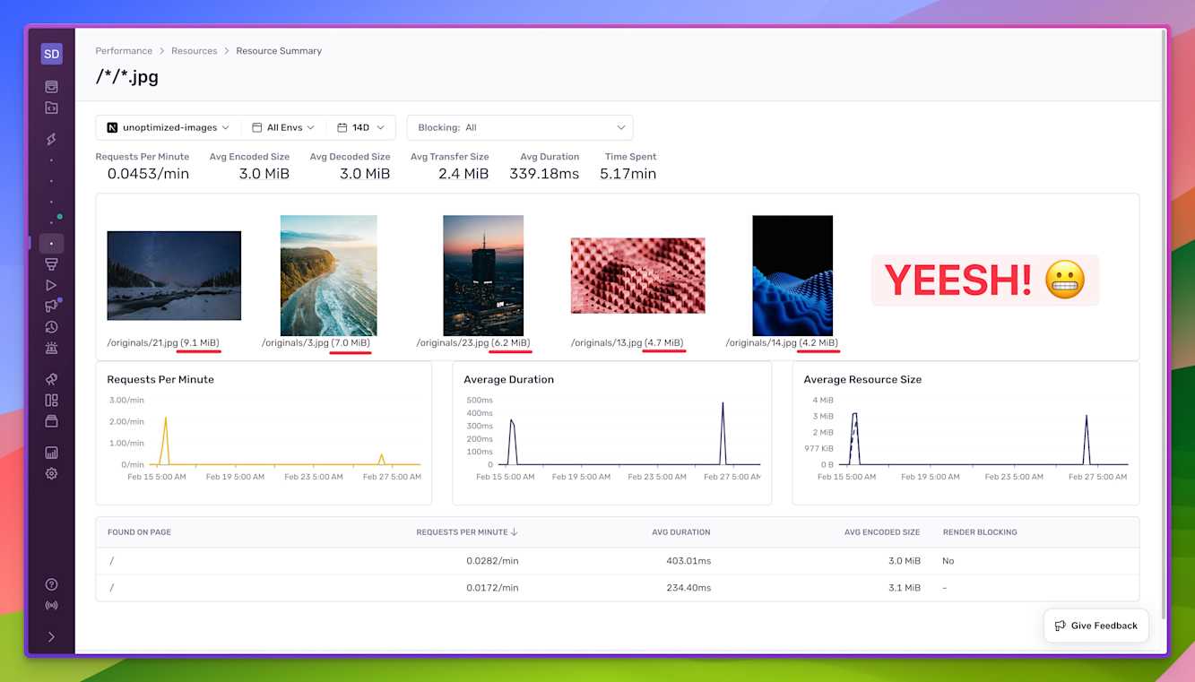Click the Average Resource Size chart title

click(862, 379)
